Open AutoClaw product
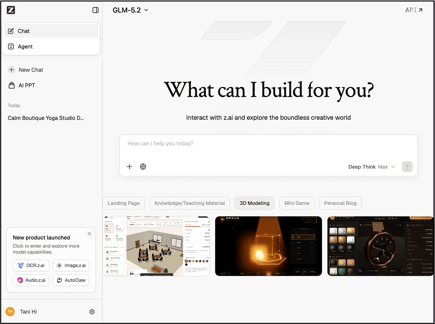Viewport: 435px width, 324px height. click(71, 280)
